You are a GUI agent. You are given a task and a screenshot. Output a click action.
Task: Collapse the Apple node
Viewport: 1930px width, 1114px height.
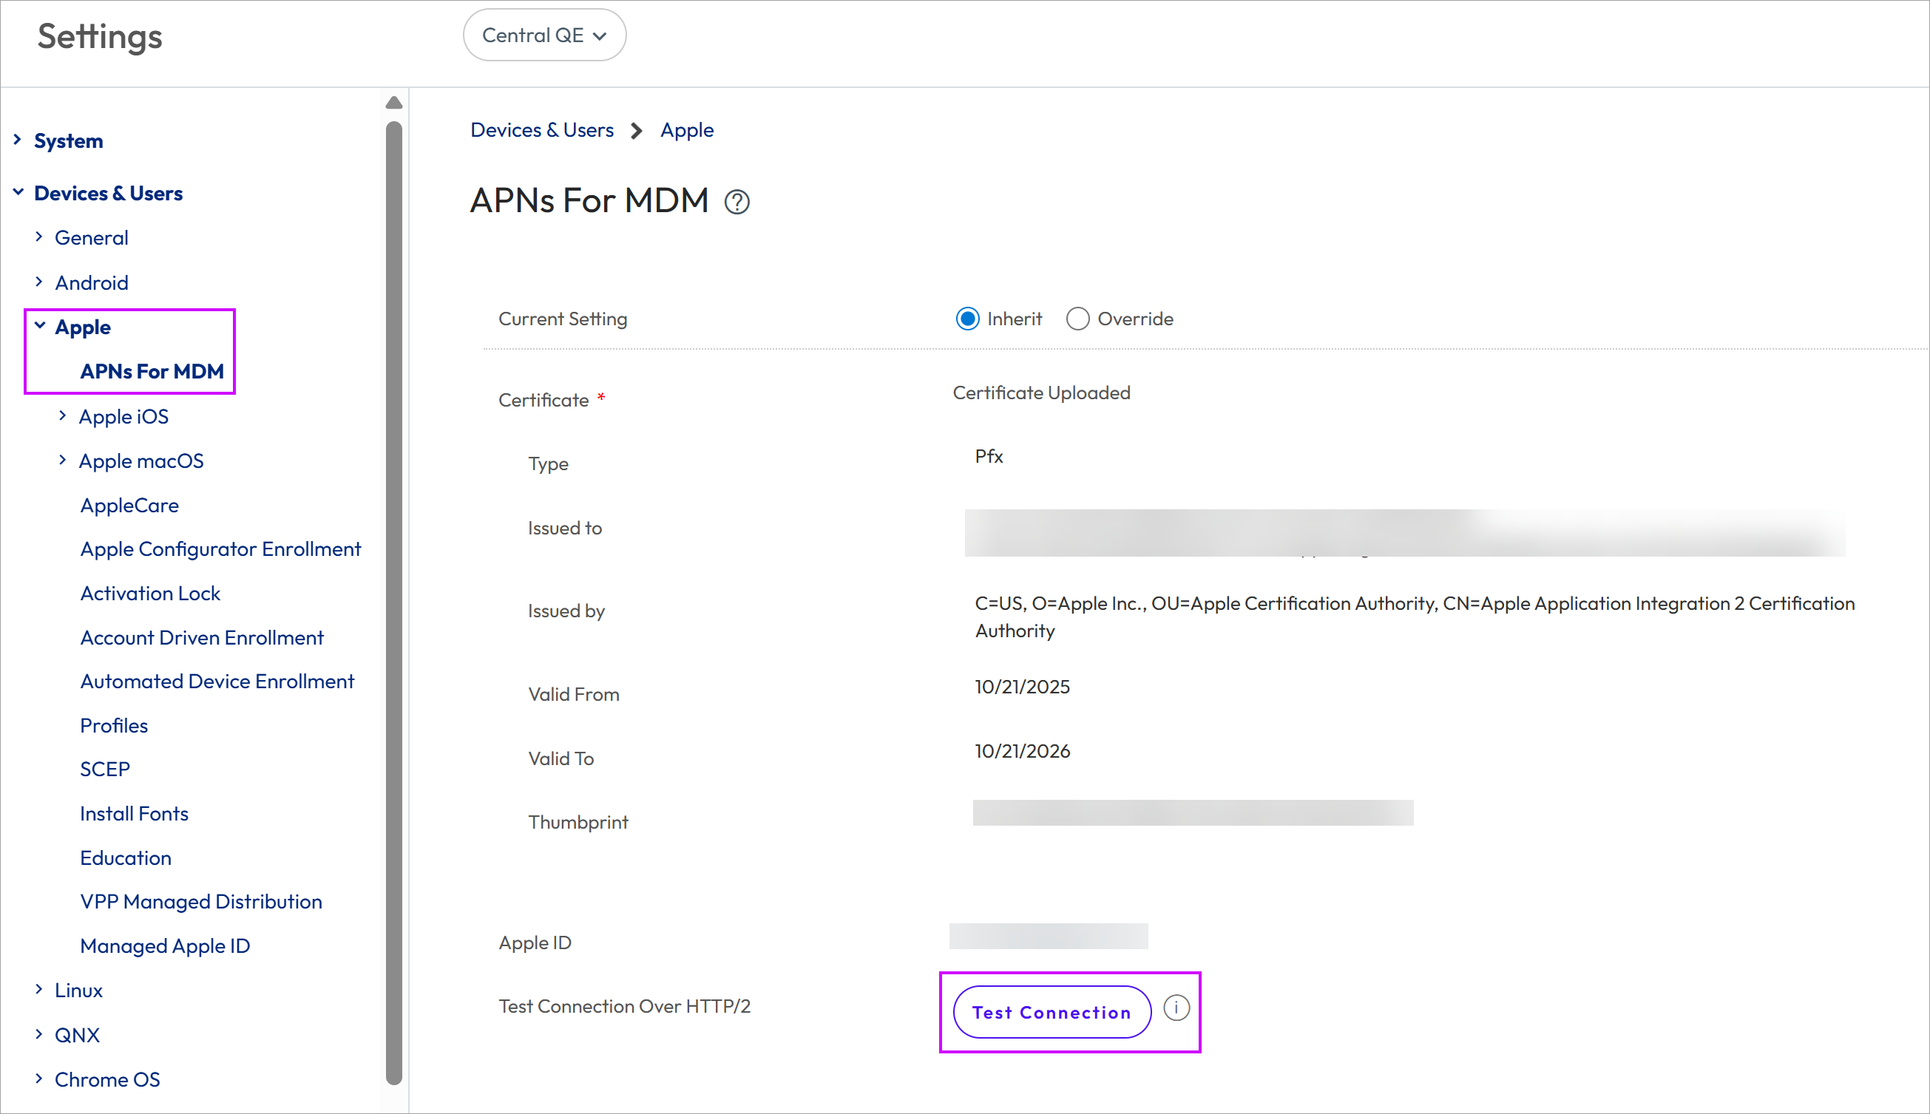40,326
